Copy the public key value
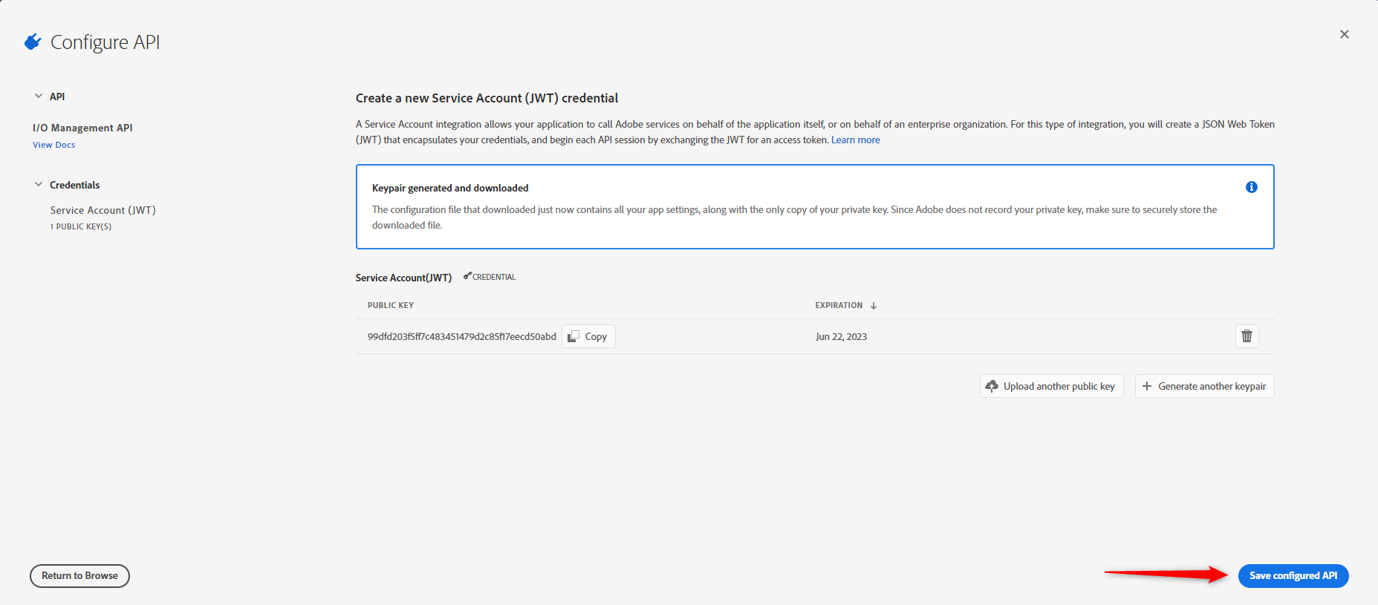This screenshot has height=605, width=1378. (x=588, y=336)
